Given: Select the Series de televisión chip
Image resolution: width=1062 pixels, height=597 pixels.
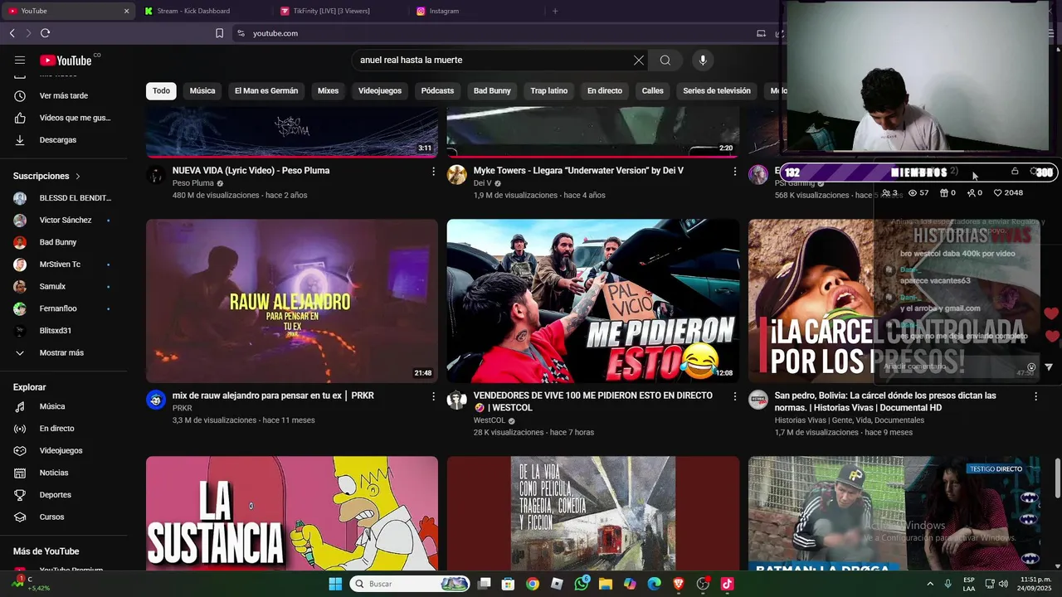Looking at the screenshot, I should tap(717, 90).
